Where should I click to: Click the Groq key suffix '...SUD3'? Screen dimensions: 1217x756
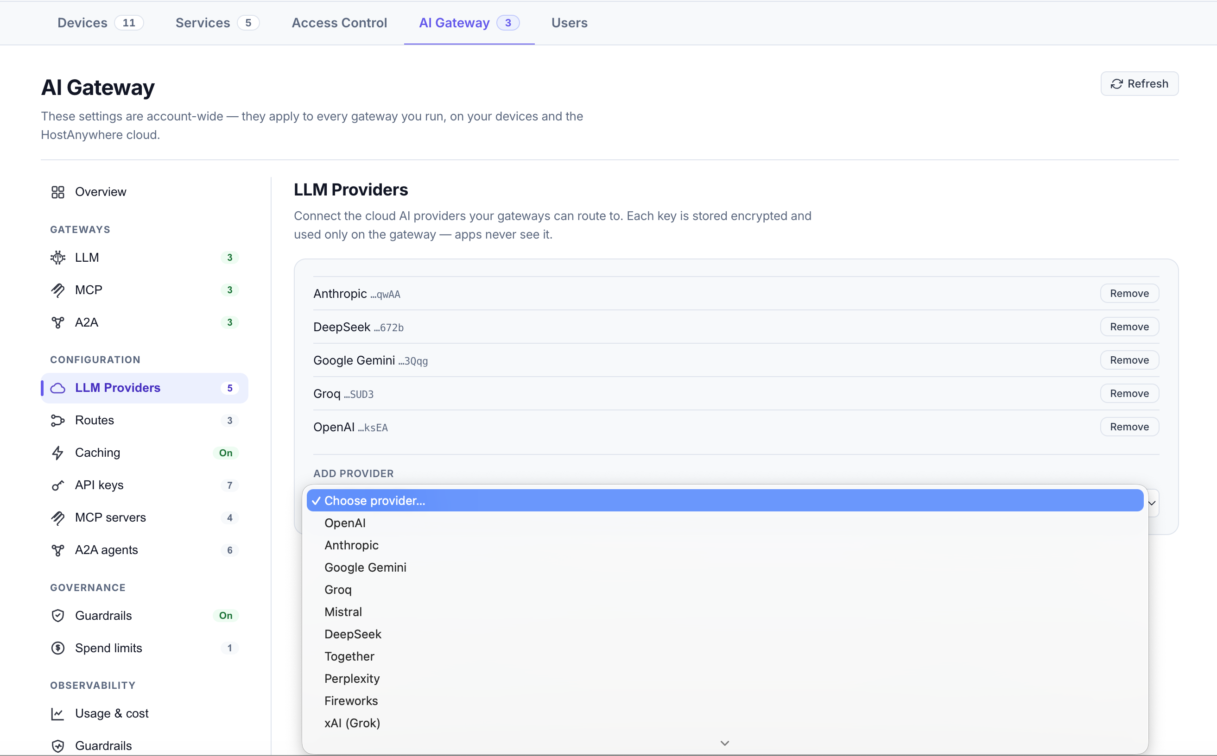tap(359, 395)
